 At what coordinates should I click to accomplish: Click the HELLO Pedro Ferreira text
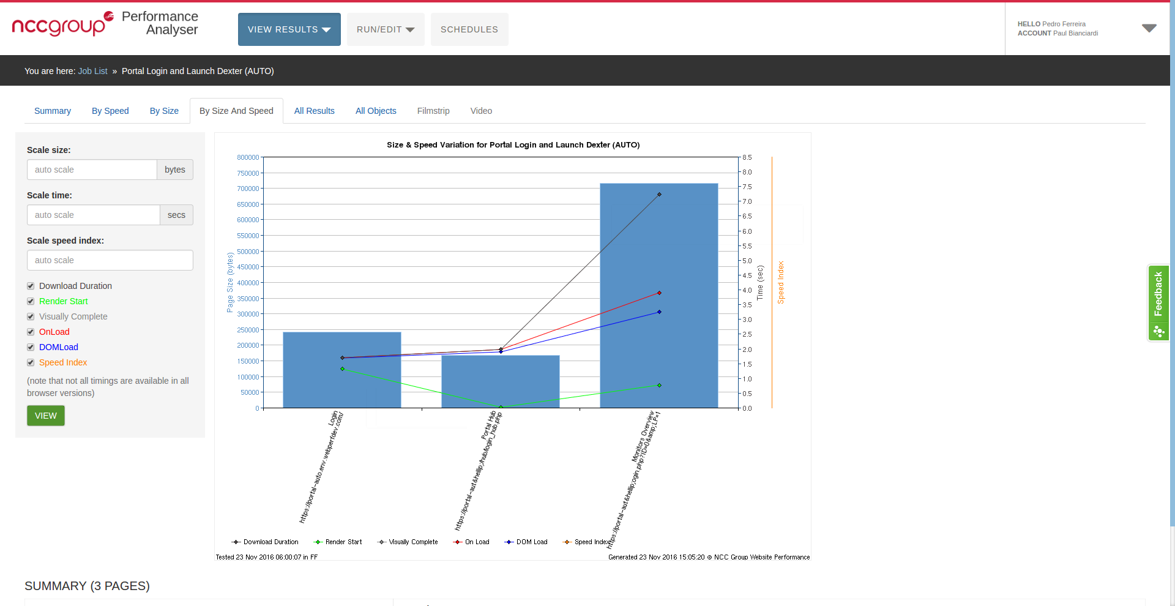[x=1051, y=24]
